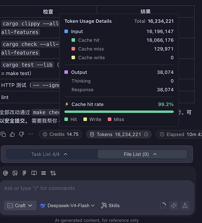The image size is (202, 223).
Task: Click the Credits 14.75 pill
Action: pyautogui.click(x=60, y=134)
